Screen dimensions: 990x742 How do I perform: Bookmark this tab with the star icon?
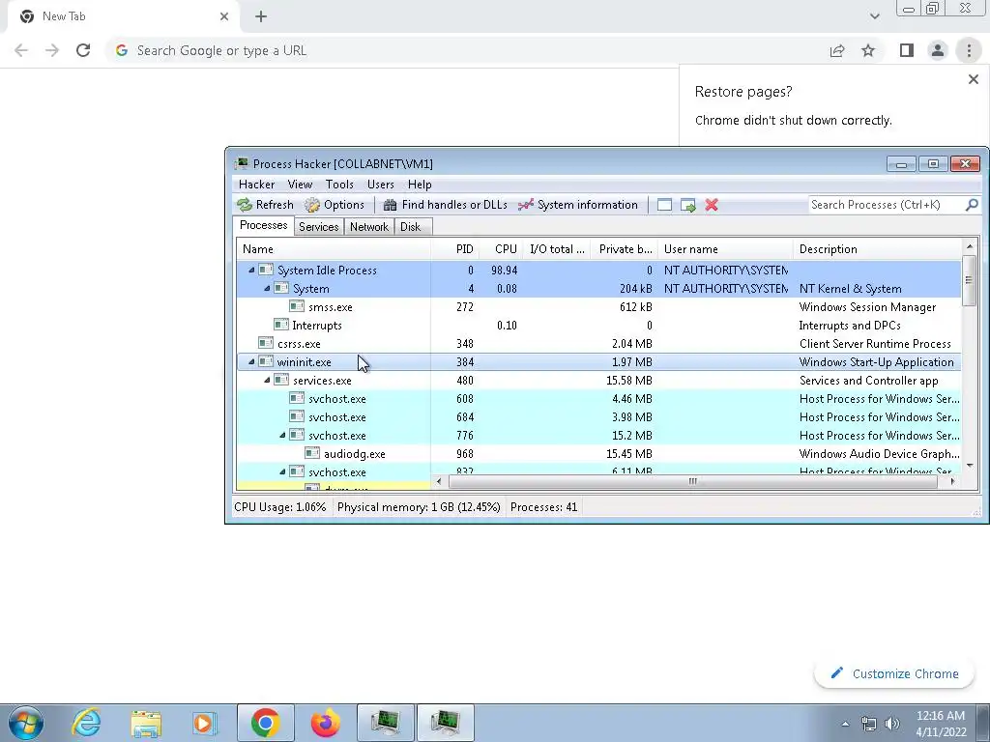coord(868,50)
